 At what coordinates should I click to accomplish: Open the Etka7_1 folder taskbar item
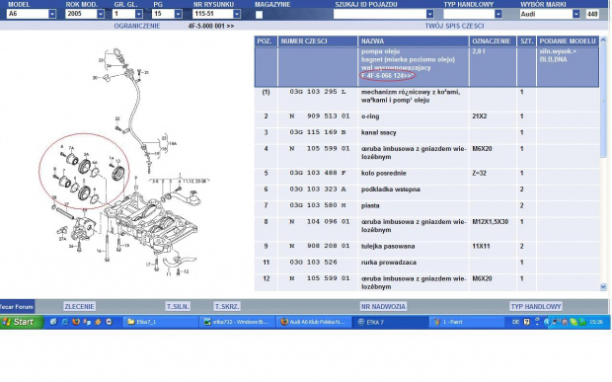click(x=161, y=322)
